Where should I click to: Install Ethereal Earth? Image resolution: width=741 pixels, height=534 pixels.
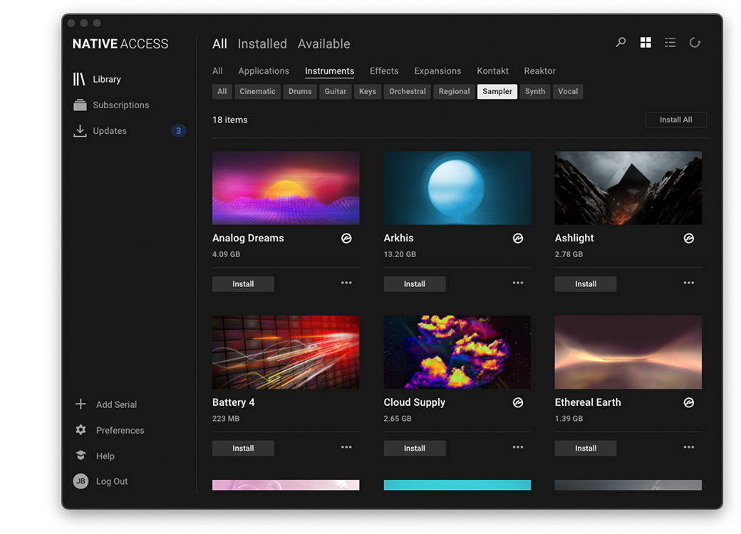pyautogui.click(x=586, y=448)
